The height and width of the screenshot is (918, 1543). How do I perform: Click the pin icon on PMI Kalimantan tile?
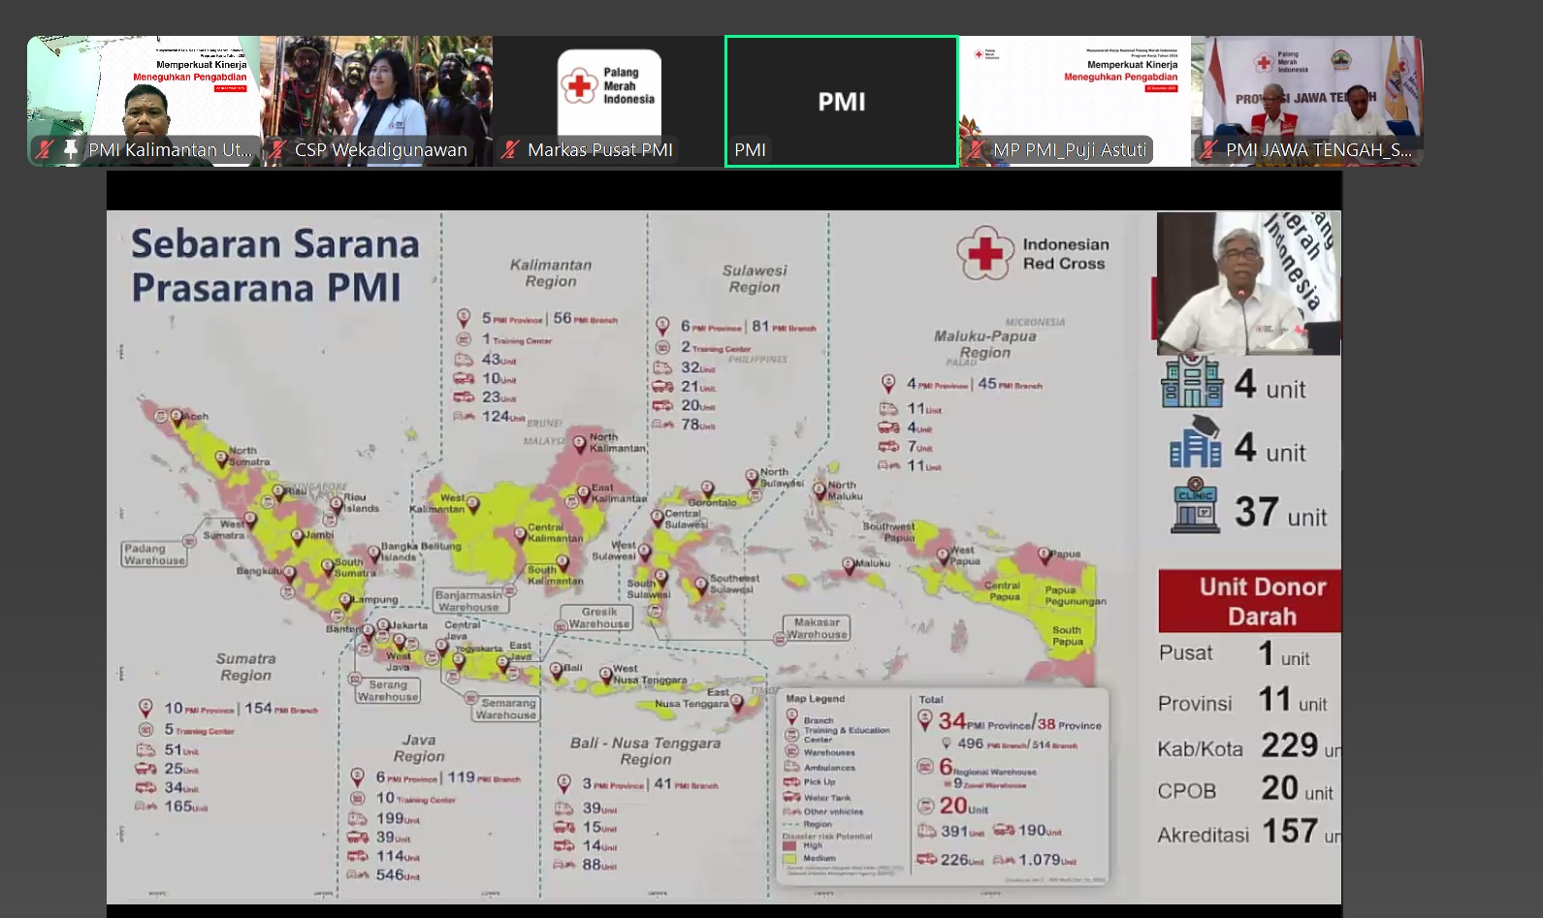[70, 149]
